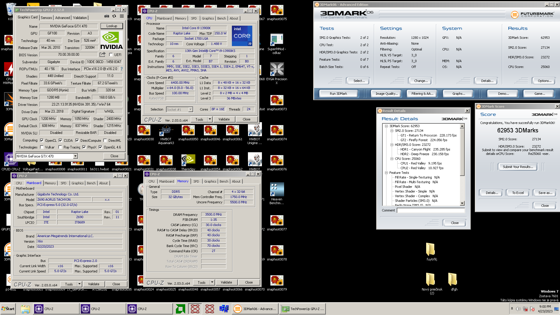Switch to GPU-Z Sensors tab
The width and height of the screenshot is (560, 315).
point(46,18)
